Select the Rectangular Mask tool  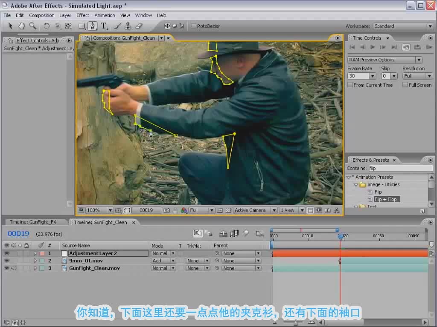click(82, 26)
